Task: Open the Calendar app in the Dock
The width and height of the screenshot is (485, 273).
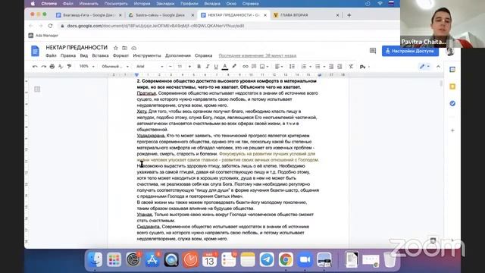Action: [209, 259]
